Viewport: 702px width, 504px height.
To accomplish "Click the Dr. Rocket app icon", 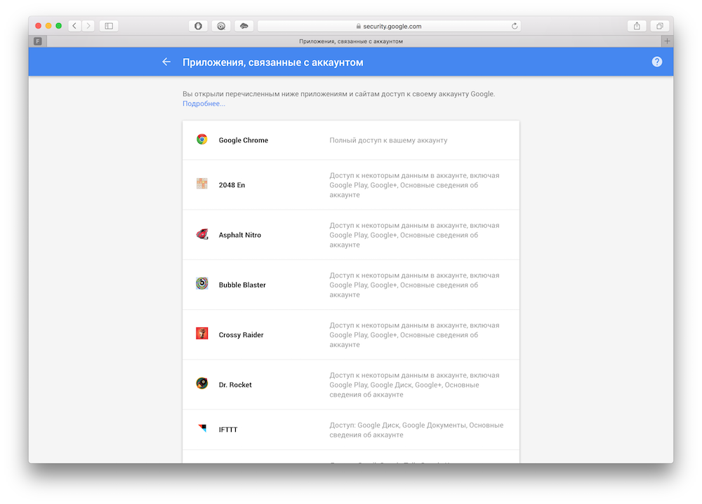I will (202, 383).
